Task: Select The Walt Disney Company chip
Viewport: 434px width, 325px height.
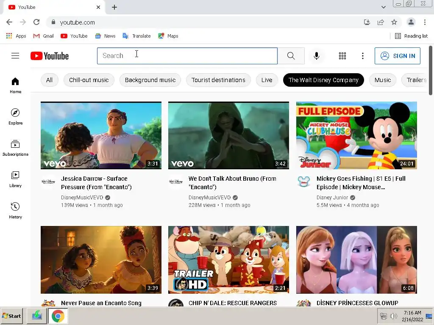Action: pyautogui.click(x=323, y=80)
